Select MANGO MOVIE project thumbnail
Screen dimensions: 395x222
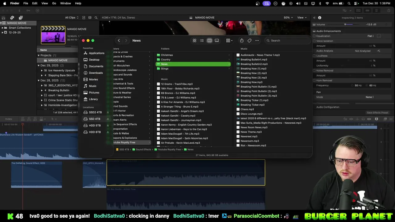pyautogui.click(x=53, y=35)
